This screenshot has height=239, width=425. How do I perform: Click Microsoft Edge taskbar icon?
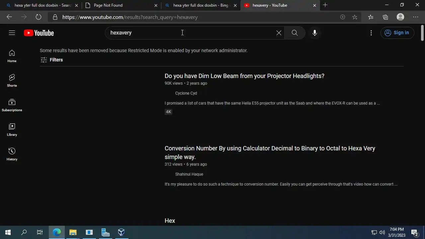[57, 232]
